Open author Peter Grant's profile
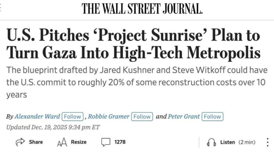This screenshot has width=274, height=154. tap(184, 116)
